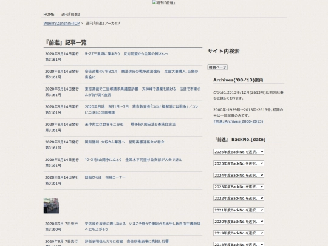Open the 2025年度BackNo. dropdown
Viewport: 328px width, 246px height.
[239, 163]
